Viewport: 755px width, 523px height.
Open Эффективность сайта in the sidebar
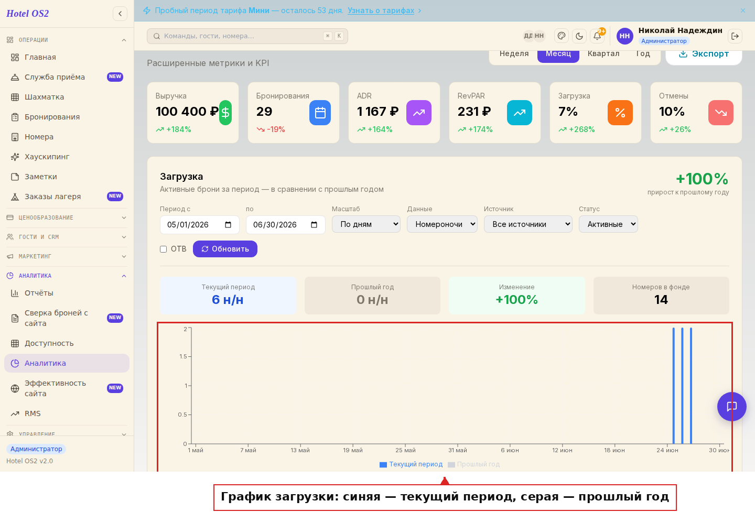point(67,388)
